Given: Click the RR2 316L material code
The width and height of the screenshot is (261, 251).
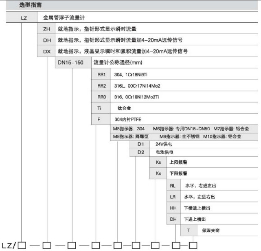Looking at the screenshot, I should click(101, 86).
